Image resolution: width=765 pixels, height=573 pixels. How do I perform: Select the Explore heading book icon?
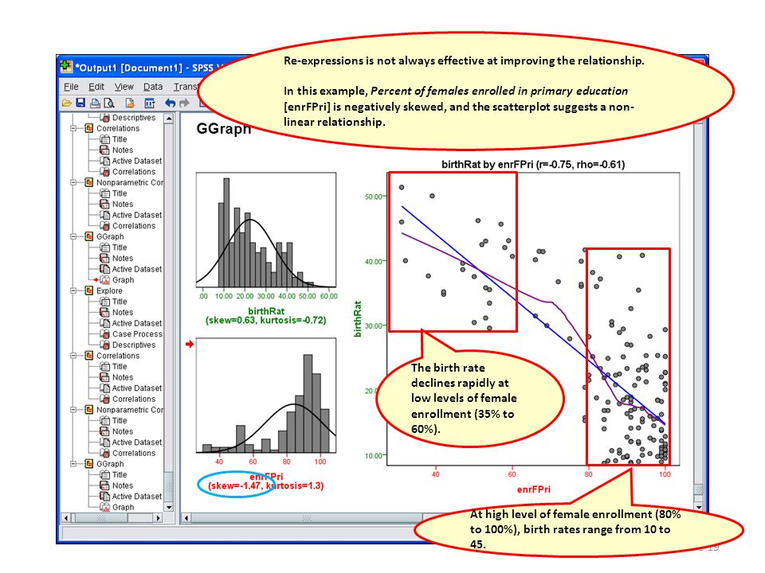88,291
